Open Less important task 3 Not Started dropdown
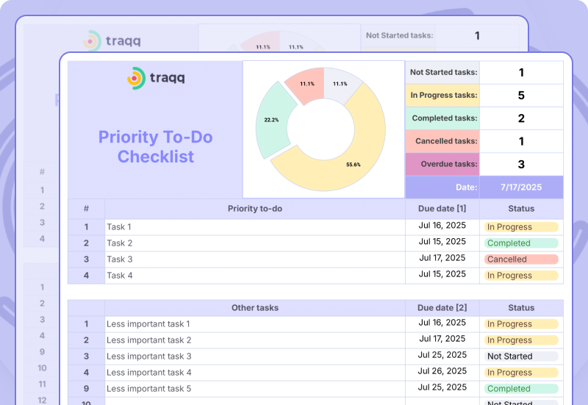588x405 pixels. [x=521, y=356]
